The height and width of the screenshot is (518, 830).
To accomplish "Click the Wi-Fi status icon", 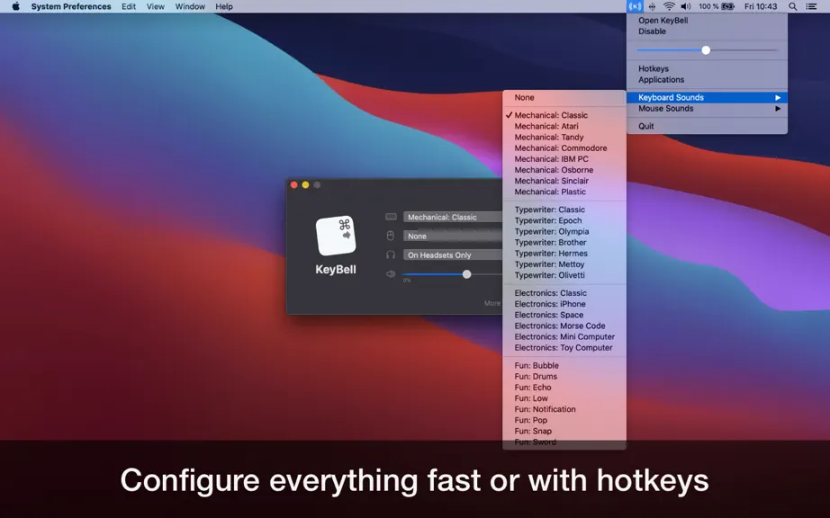I will click(x=669, y=6).
